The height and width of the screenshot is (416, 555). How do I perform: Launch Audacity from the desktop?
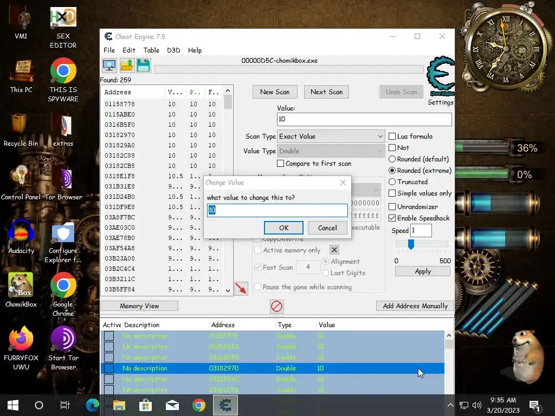point(21,237)
